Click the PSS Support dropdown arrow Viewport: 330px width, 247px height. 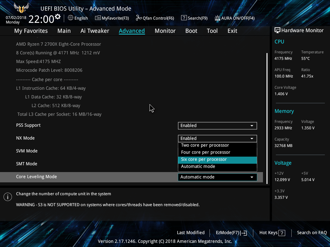[252, 126]
